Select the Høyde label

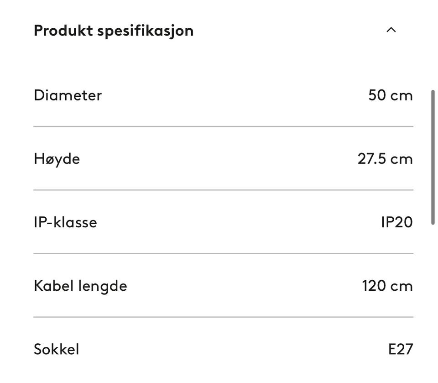57,159
